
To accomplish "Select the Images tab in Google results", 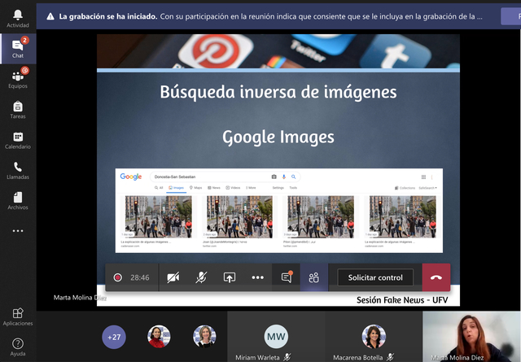I will (x=176, y=188).
